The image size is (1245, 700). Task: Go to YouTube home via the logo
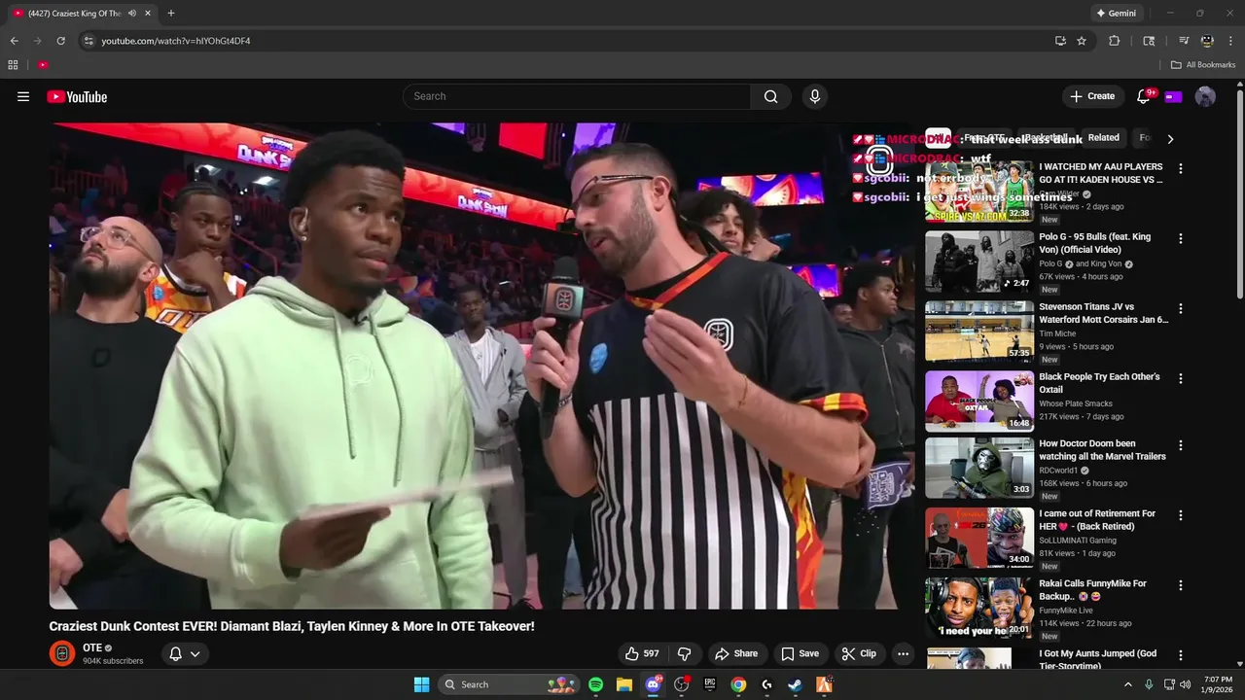tap(77, 96)
